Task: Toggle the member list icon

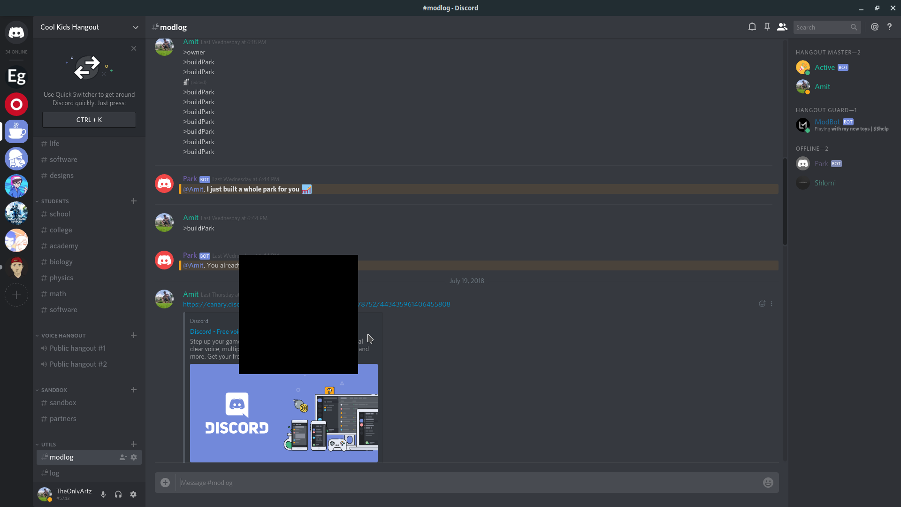Action: click(782, 27)
